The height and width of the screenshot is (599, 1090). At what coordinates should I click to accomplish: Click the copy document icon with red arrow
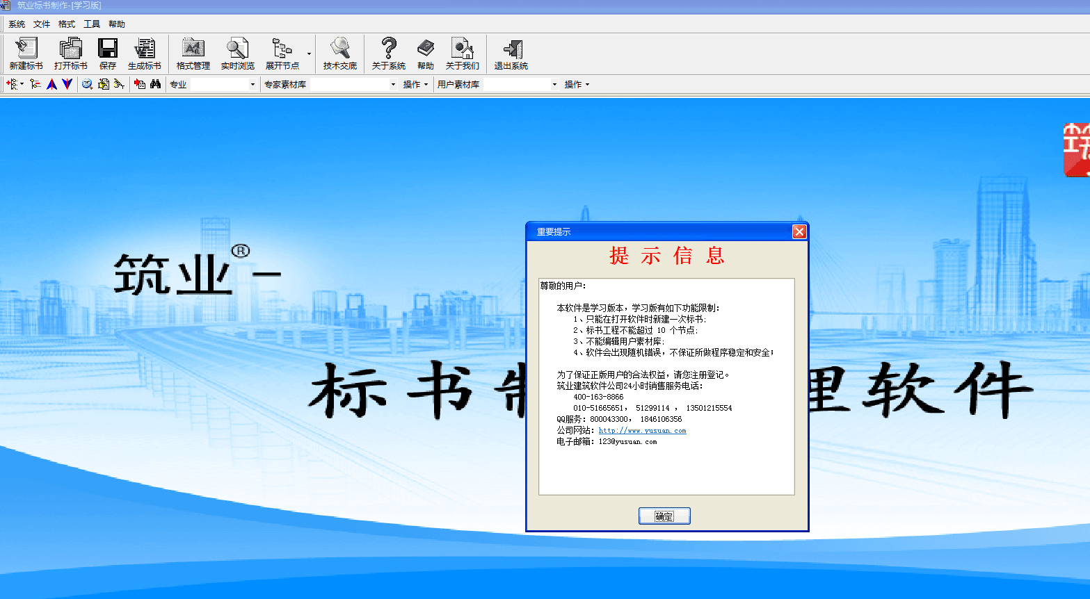click(140, 84)
